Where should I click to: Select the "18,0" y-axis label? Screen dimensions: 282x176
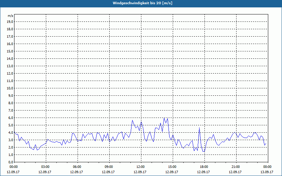pos(10,29)
